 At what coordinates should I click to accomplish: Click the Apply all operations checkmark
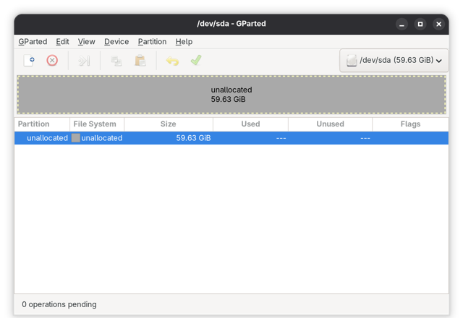click(x=196, y=61)
